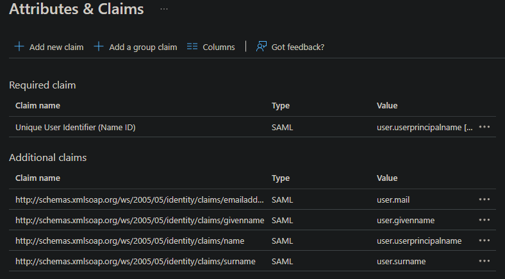The height and width of the screenshot is (279, 505).
Task: Click the plus icon for Add new claim
Action: (x=19, y=47)
